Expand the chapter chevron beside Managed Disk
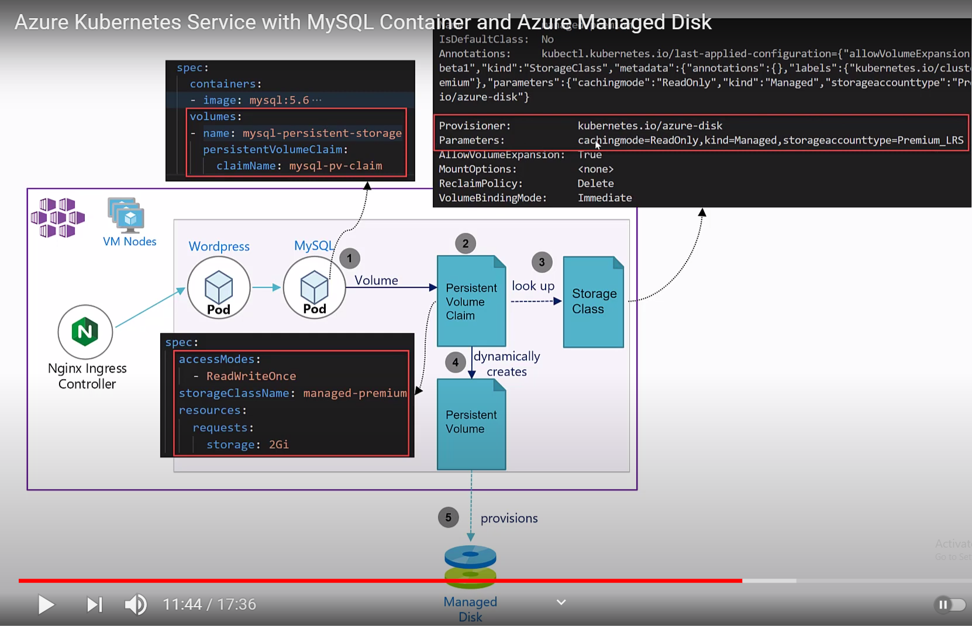 click(x=561, y=602)
